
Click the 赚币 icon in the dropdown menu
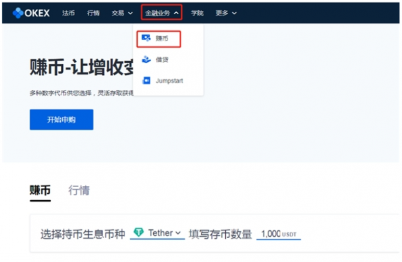[x=146, y=38]
